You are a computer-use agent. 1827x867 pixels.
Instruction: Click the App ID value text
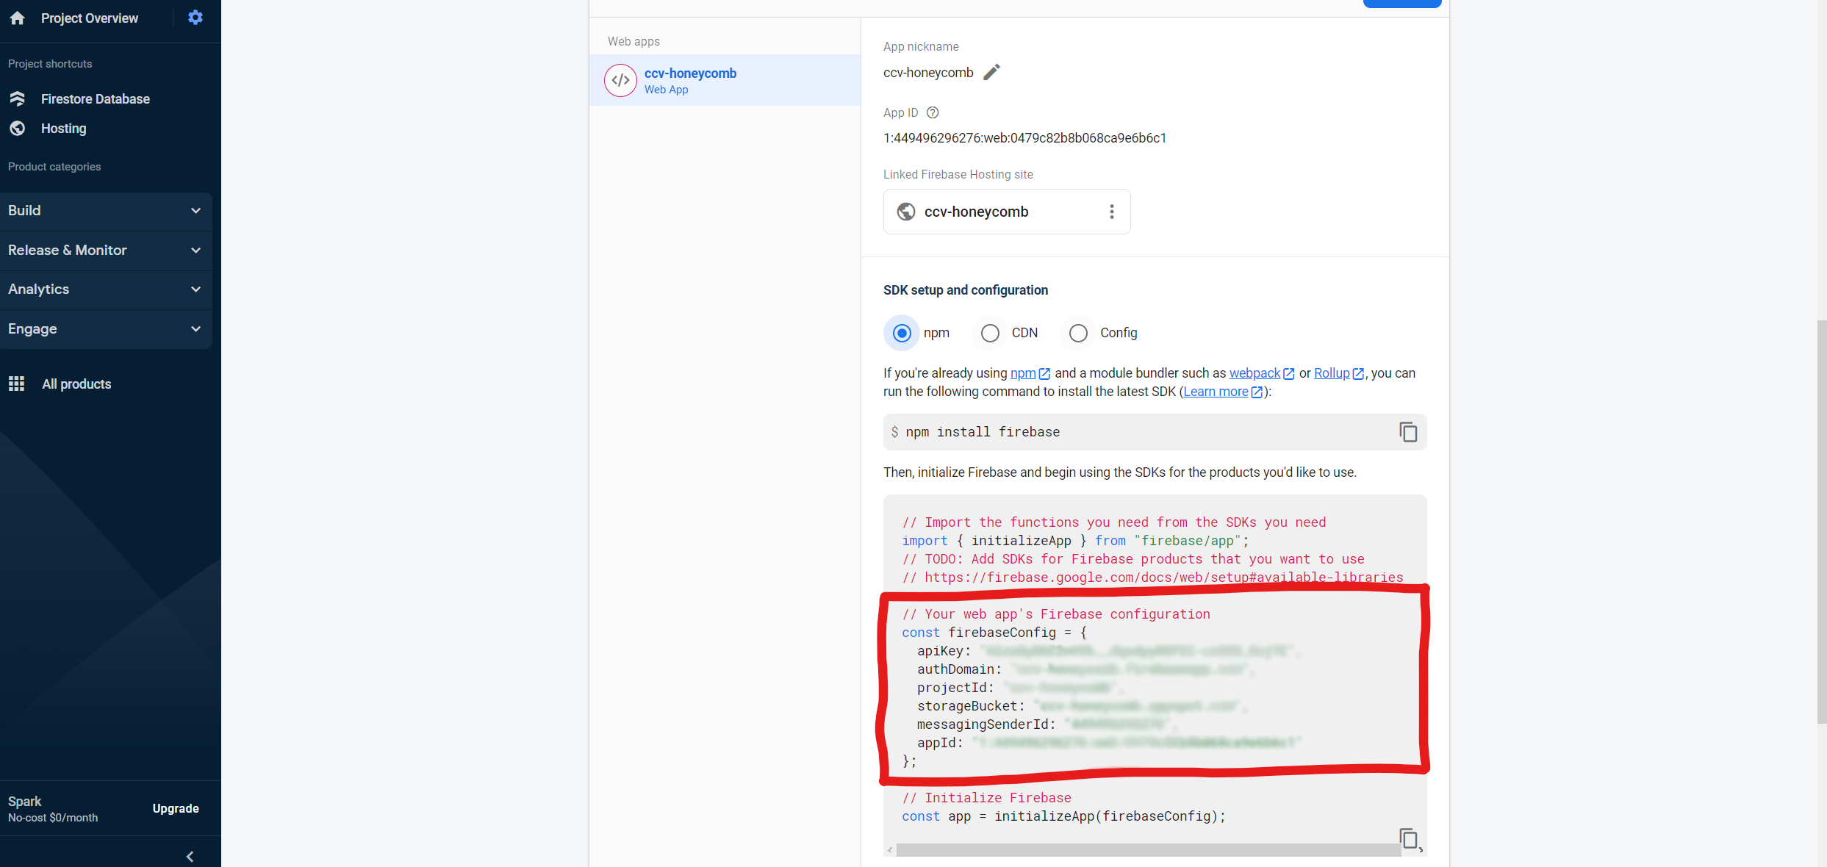point(1024,138)
